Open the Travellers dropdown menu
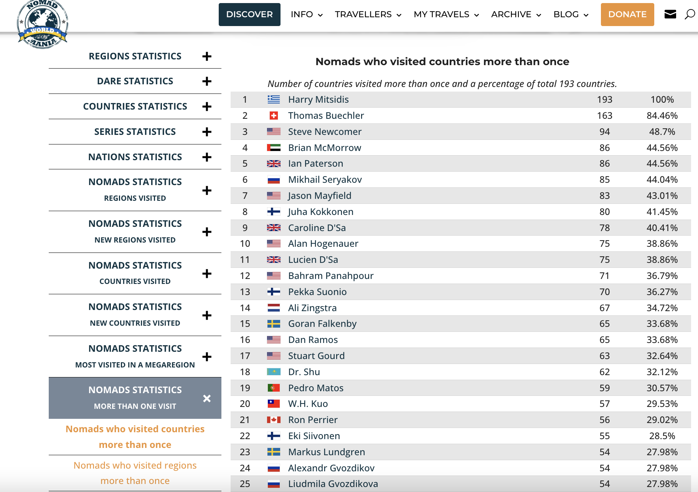Image resolution: width=698 pixels, height=492 pixels. tap(368, 15)
